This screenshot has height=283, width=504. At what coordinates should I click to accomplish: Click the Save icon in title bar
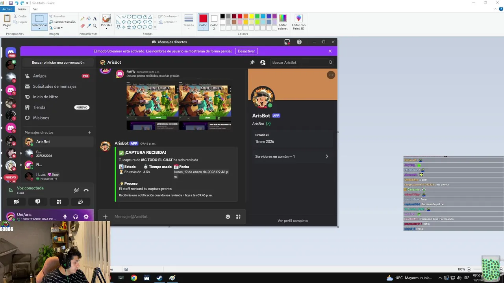click(x=11, y=3)
